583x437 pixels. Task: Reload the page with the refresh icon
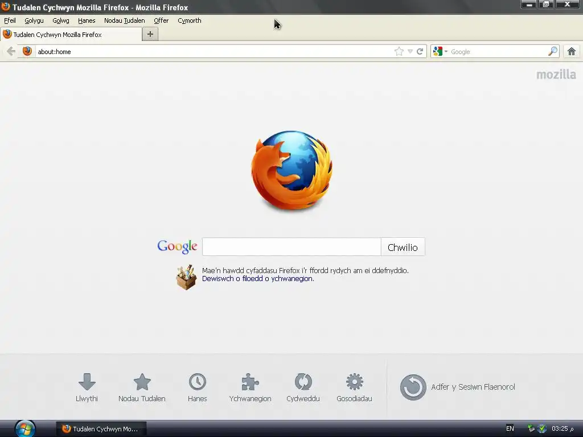coord(420,51)
